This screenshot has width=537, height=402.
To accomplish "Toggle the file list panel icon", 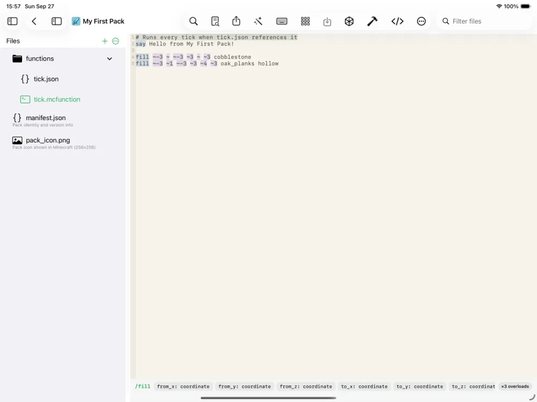I will [x=56, y=21].
